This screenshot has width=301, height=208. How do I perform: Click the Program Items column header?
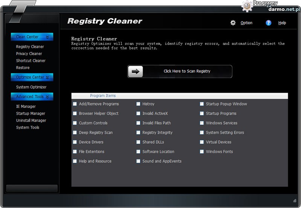coord(180,96)
